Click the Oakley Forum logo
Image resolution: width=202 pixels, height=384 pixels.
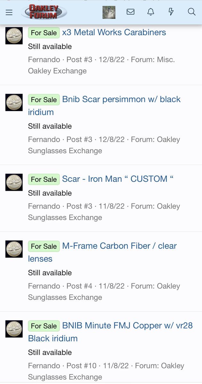pyautogui.click(x=44, y=12)
